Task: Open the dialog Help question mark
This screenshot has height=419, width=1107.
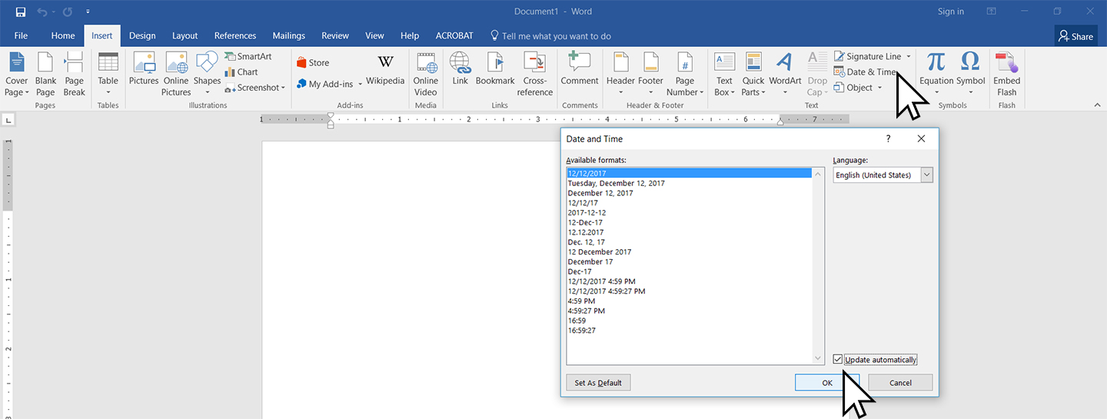Action: pyautogui.click(x=889, y=138)
